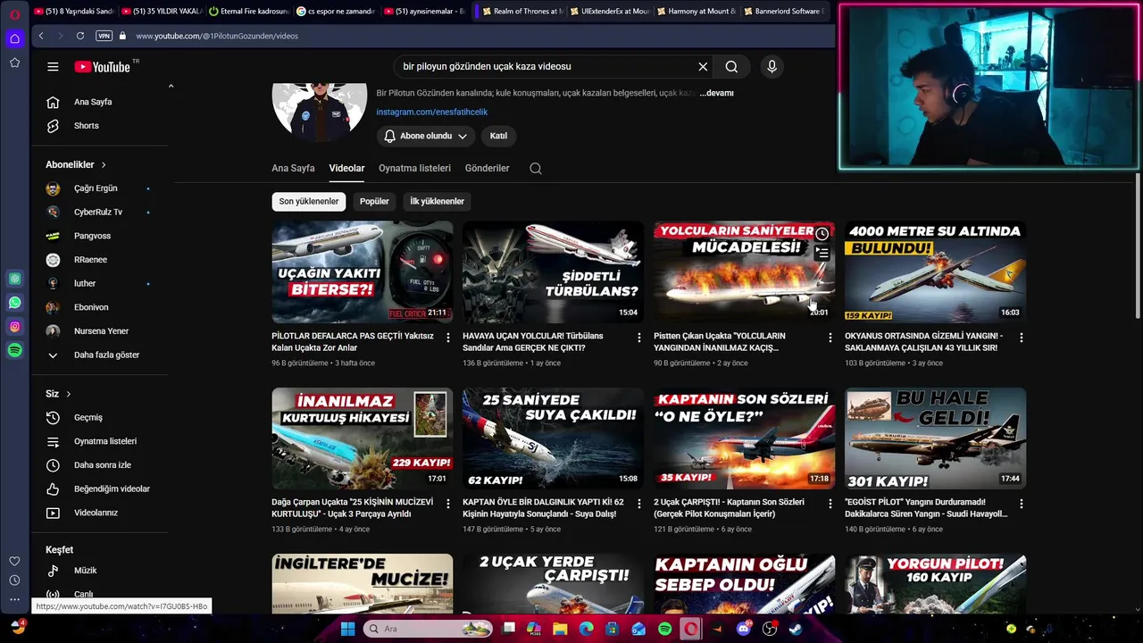Toggle the Opera VPN badge

[x=104, y=36]
